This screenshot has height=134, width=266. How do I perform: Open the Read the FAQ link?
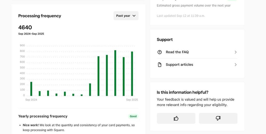(x=177, y=52)
